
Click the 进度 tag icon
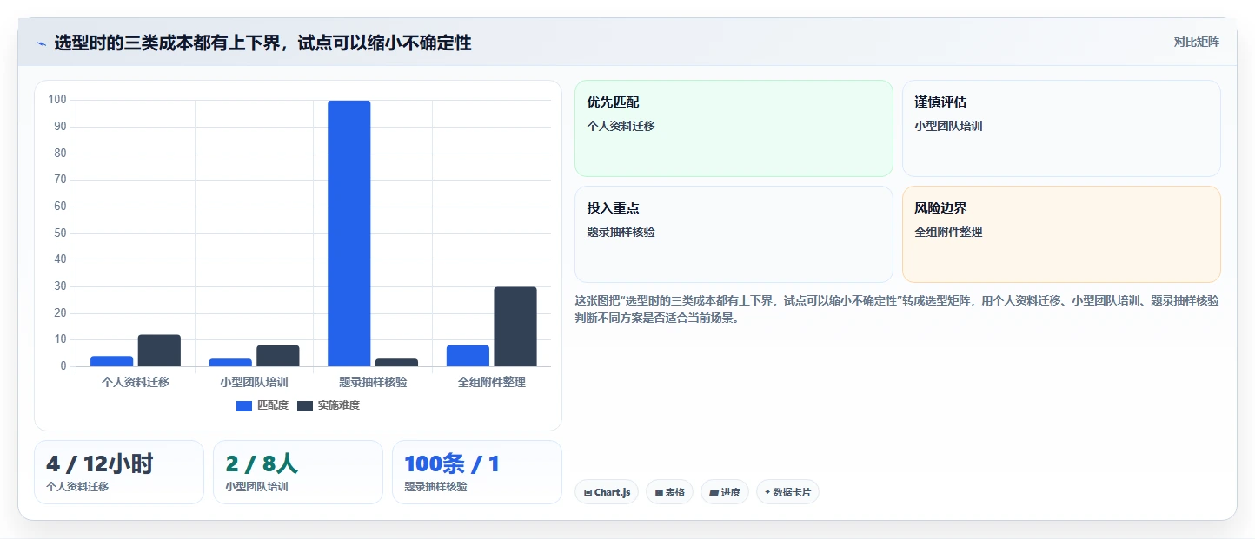(714, 492)
